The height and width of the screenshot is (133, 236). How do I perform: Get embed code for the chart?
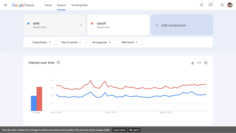pos(199,63)
